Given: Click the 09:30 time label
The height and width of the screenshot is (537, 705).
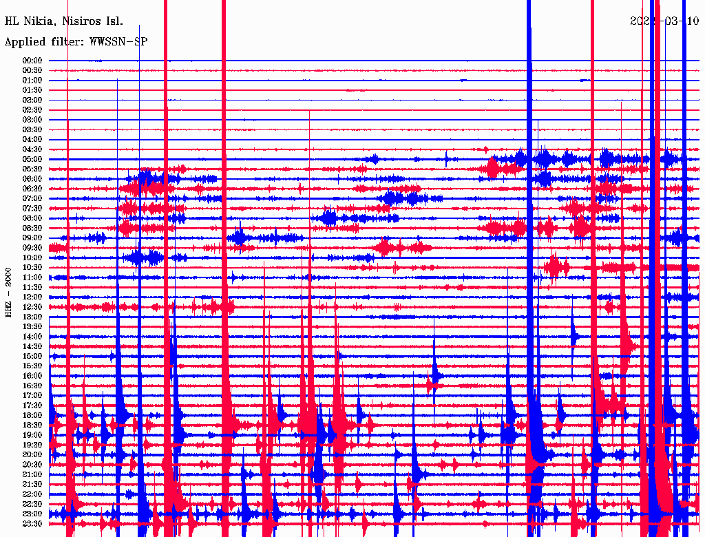Looking at the screenshot, I should pyautogui.click(x=32, y=248).
